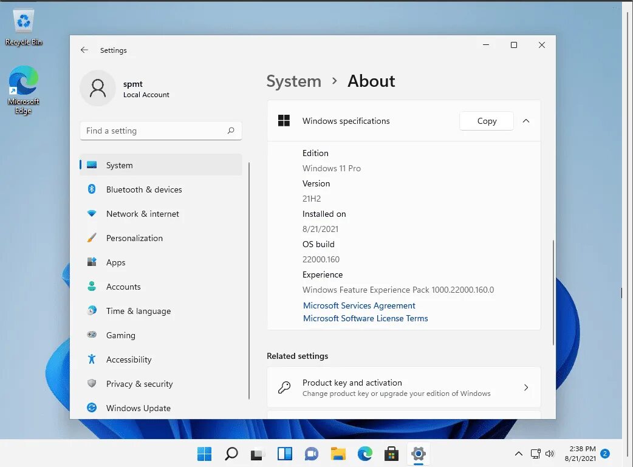Click the taskbar clock showing 2:38 PM
Viewport: 633px width, 467px height.
pyautogui.click(x=581, y=454)
